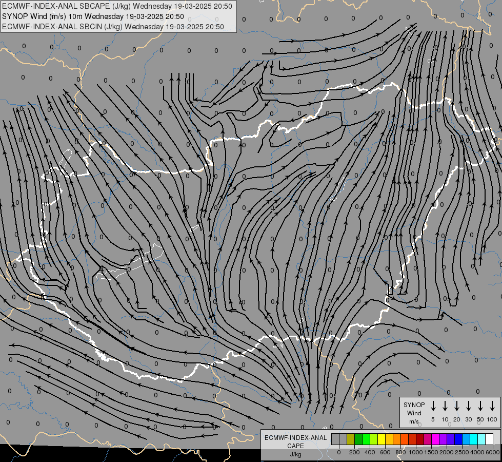502x462 pixels.
Task: Click the 100 m/s wind arrow in legend
Action: (x=492, y=406)
